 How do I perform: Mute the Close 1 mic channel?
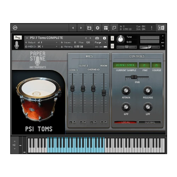click(x=74, y=122)
